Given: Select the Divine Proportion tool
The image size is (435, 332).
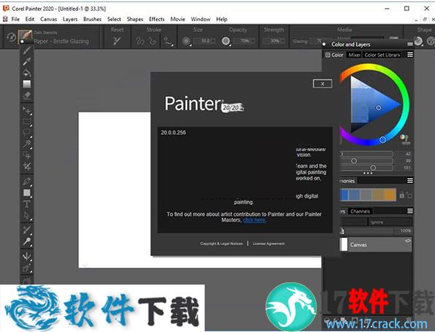Looking at the screenshot, I should click(x=26, y=268).
